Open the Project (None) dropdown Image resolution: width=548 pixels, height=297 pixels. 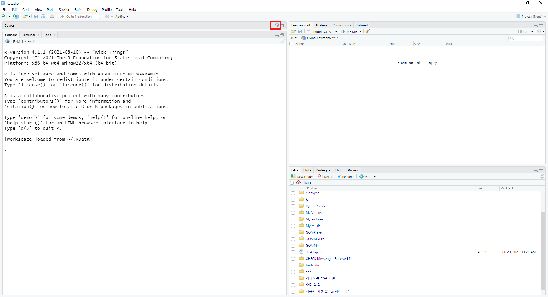[531, 17]
